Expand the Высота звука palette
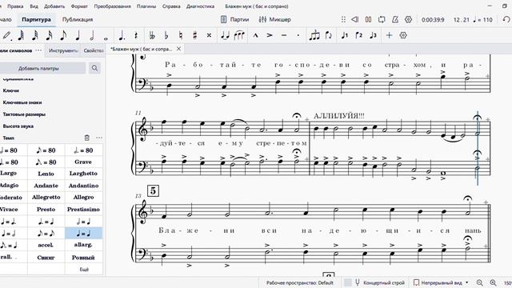The image size is (512, 288). pos(18,126)
